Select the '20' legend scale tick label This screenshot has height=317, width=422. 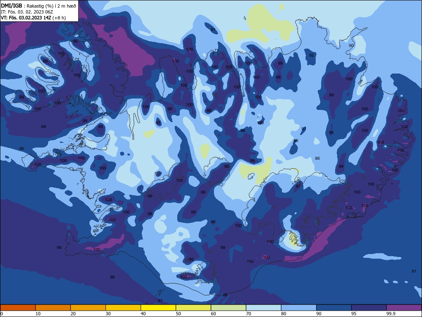[73, 314]
